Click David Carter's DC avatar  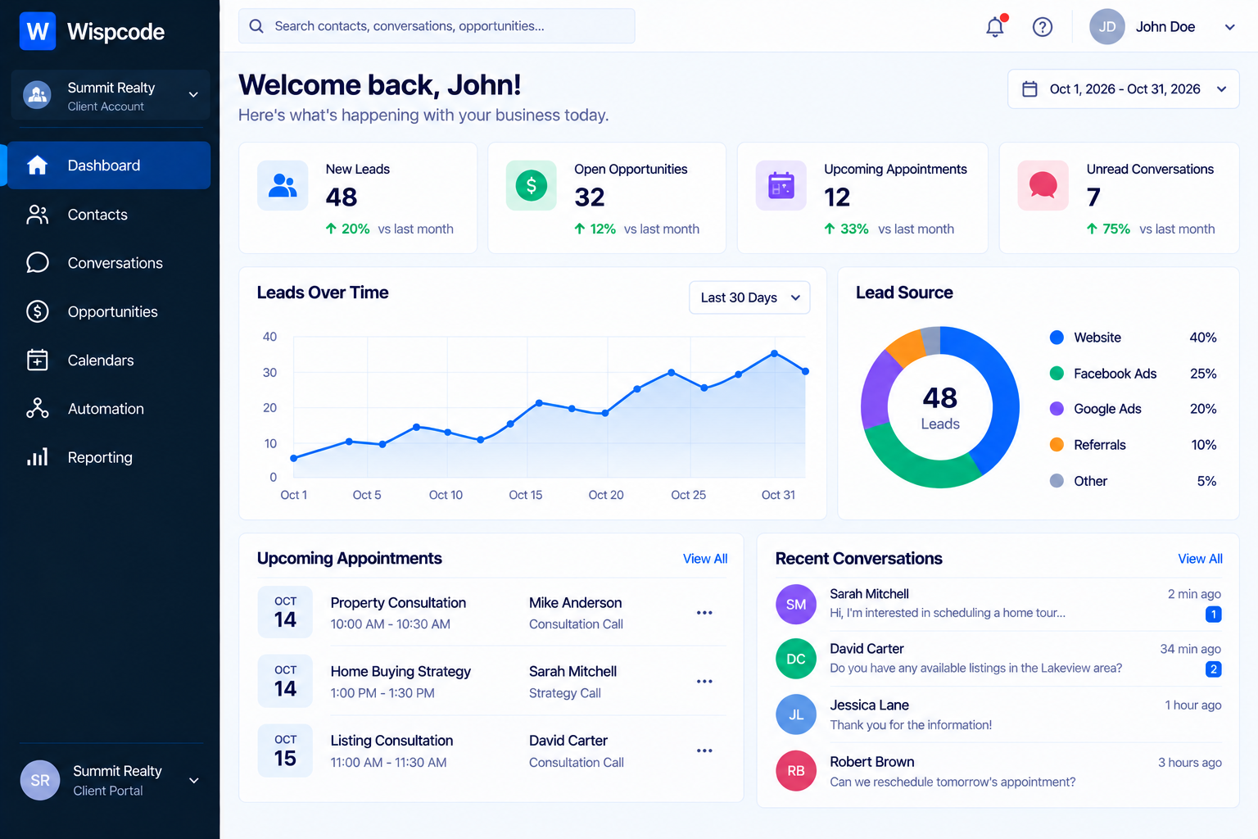coord(796,659)
